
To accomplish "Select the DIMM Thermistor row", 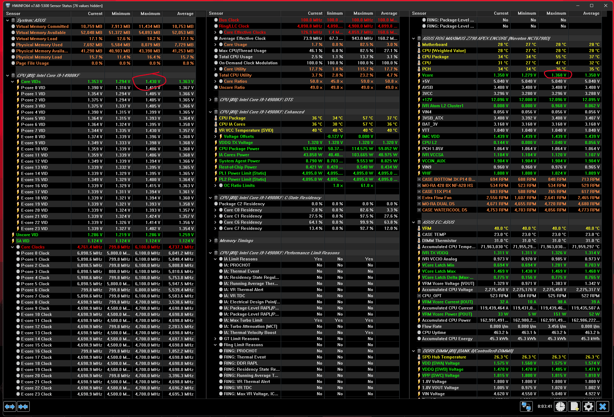I will click(506, 241).
